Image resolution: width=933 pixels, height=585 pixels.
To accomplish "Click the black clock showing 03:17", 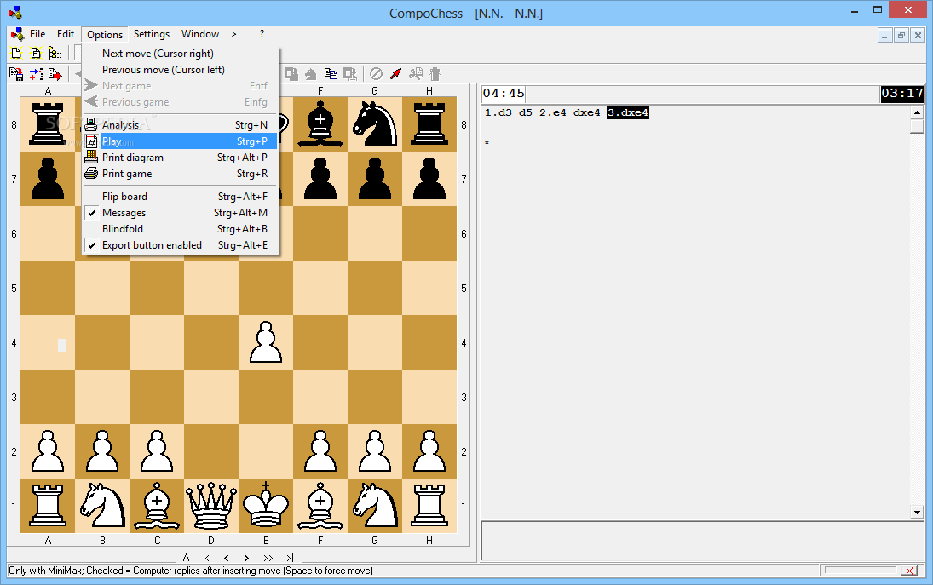I will (x=902, y=94).
